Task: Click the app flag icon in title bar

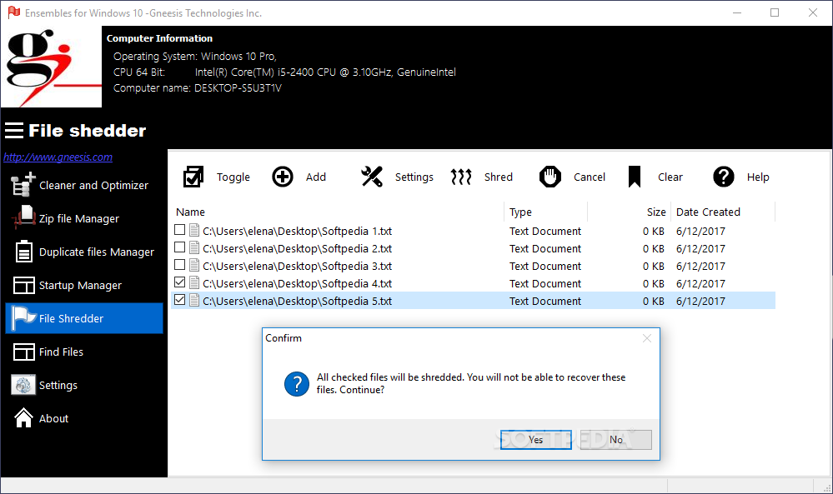Action: click(14, 12)
